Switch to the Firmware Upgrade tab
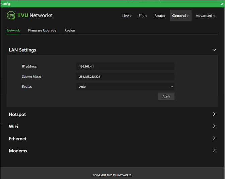 [42, 30]
